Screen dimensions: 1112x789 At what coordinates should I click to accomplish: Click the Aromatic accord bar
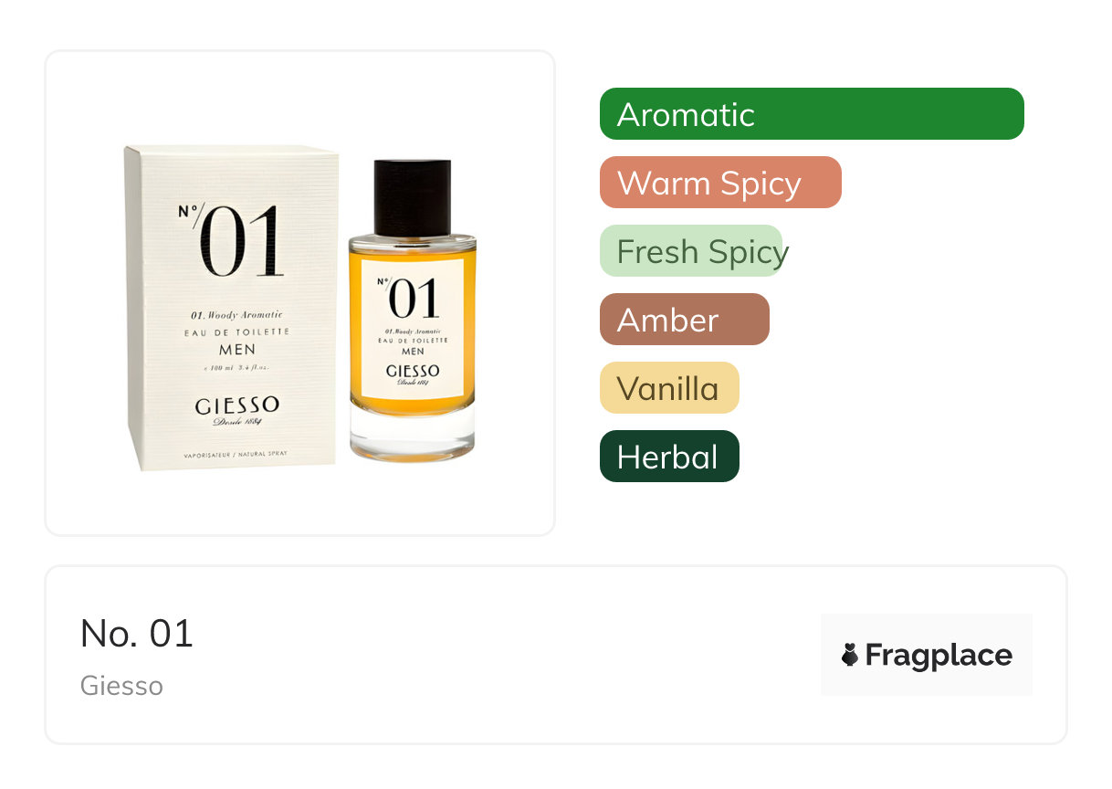tap(812, 114)
